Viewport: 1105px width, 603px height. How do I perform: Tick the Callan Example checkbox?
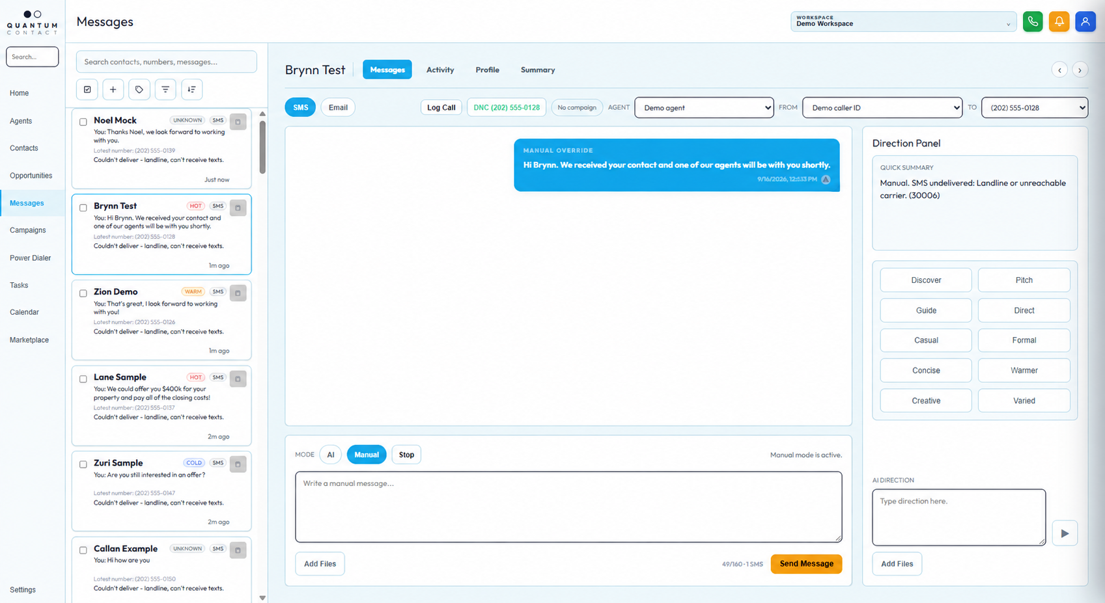click(x=83, y=550)
